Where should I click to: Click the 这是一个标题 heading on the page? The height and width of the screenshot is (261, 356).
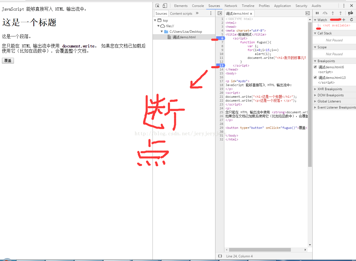pyautogui.click(x=29, y=22)
